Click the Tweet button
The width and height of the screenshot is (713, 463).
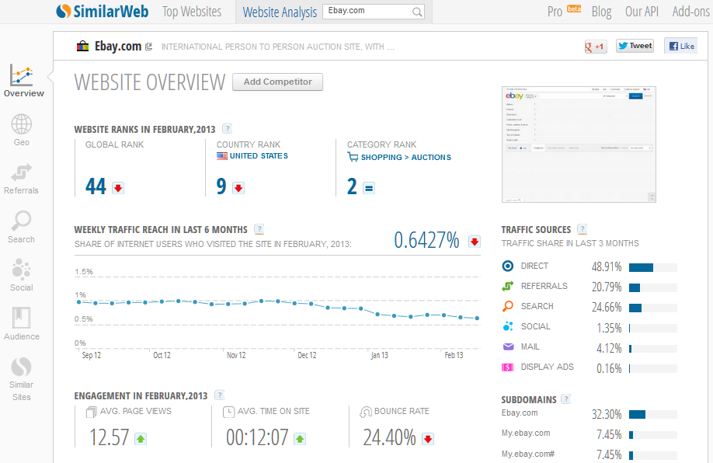click(x=635, y=46)
